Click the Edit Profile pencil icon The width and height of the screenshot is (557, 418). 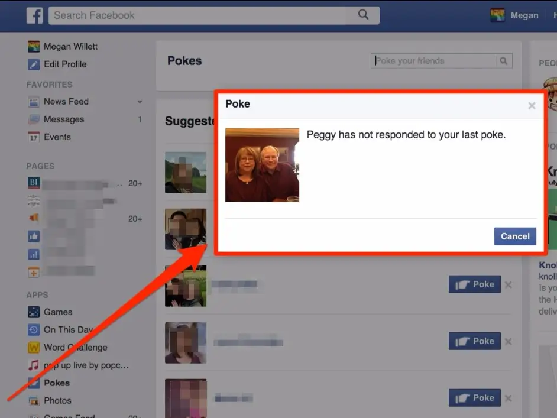(x=34, y=64)
